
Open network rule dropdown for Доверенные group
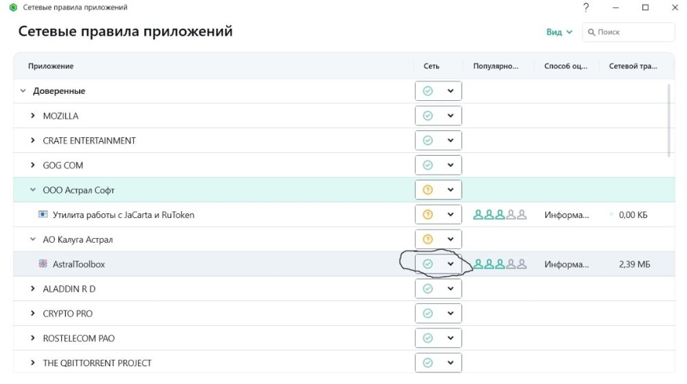click(438, 91)
